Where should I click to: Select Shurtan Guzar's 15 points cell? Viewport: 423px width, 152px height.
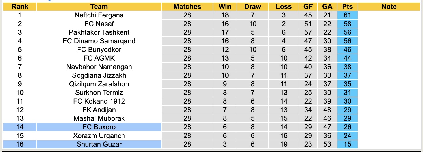pos(347,144)
